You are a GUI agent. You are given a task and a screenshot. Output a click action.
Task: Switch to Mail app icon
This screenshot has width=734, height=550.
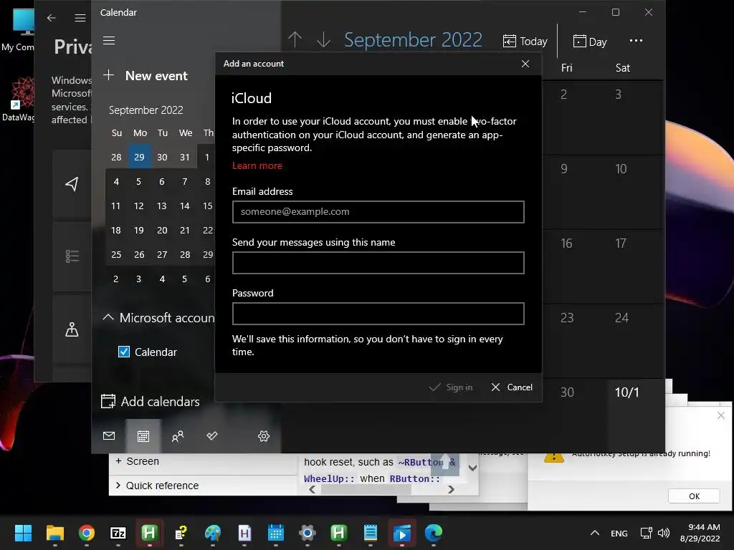(x=109, y=436)
